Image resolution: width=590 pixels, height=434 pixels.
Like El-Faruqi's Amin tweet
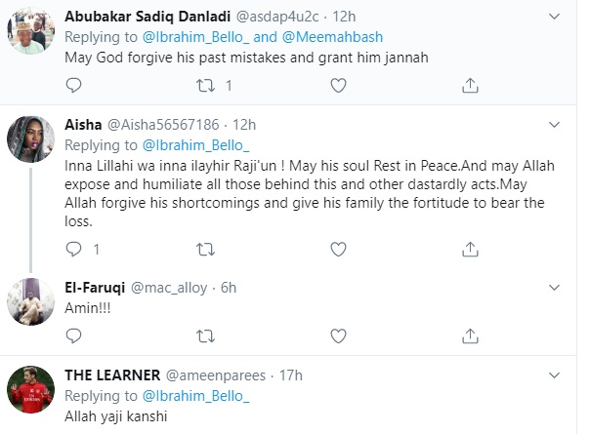coord(339,335)
